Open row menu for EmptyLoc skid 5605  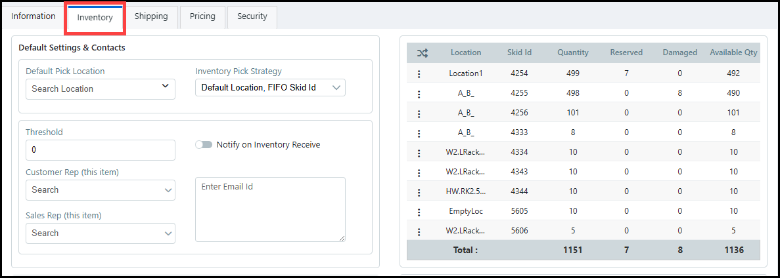pos(419,212)
